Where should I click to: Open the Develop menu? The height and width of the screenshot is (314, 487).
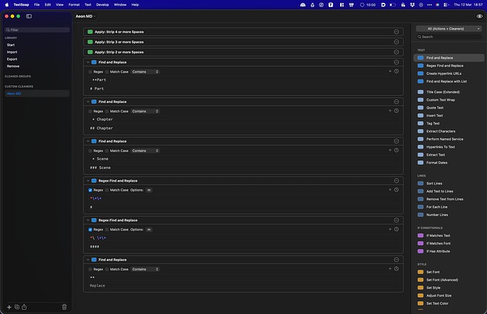tap(102, 5)
